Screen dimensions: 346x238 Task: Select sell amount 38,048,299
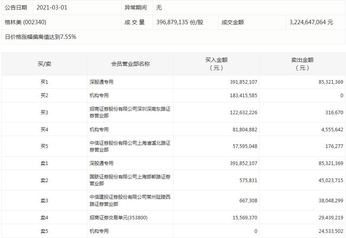point(331,201)
